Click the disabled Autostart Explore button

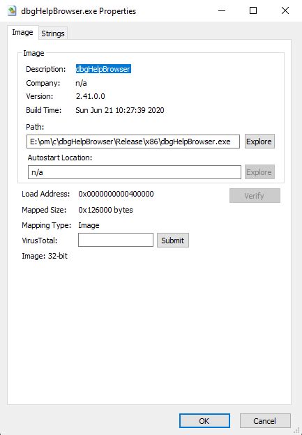click(259, 172)
